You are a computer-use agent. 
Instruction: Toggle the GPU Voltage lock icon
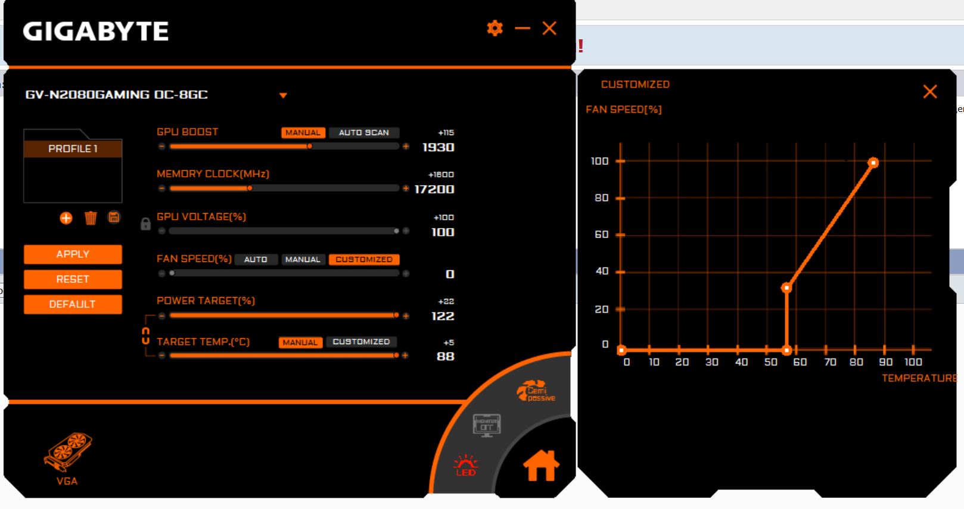click(x=145, y=224)
